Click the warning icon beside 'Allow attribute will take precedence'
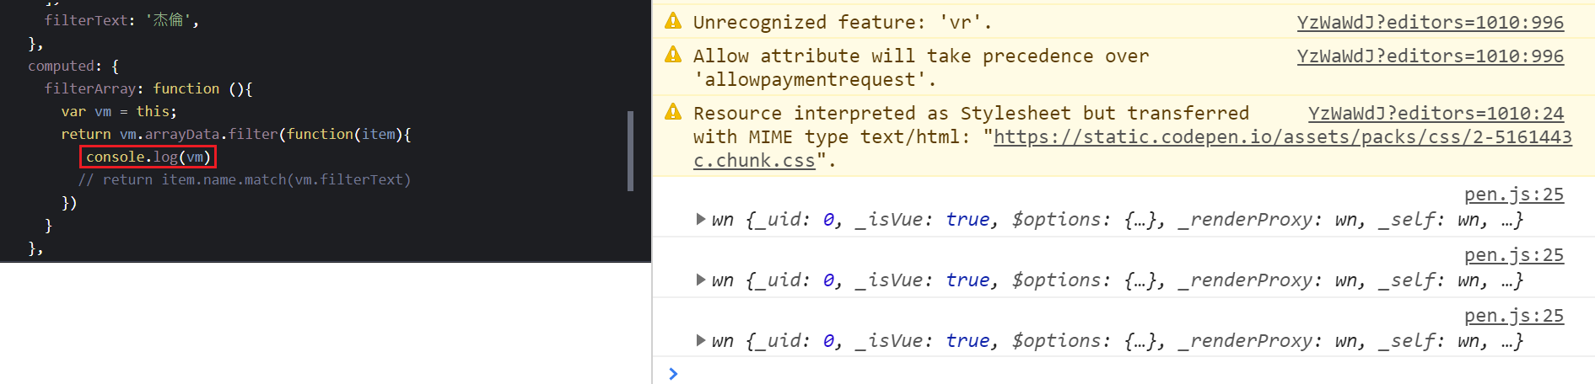1595x384 pixels. (x=673, y=55)
